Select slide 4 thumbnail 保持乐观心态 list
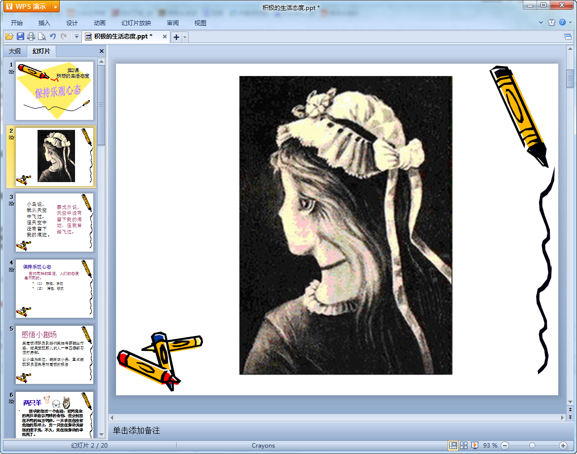Image resolution: width=577 pixels, height=454 pixels. [54, 289]
